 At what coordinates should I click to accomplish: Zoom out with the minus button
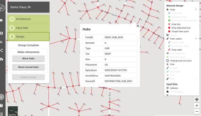coord(197,112)
